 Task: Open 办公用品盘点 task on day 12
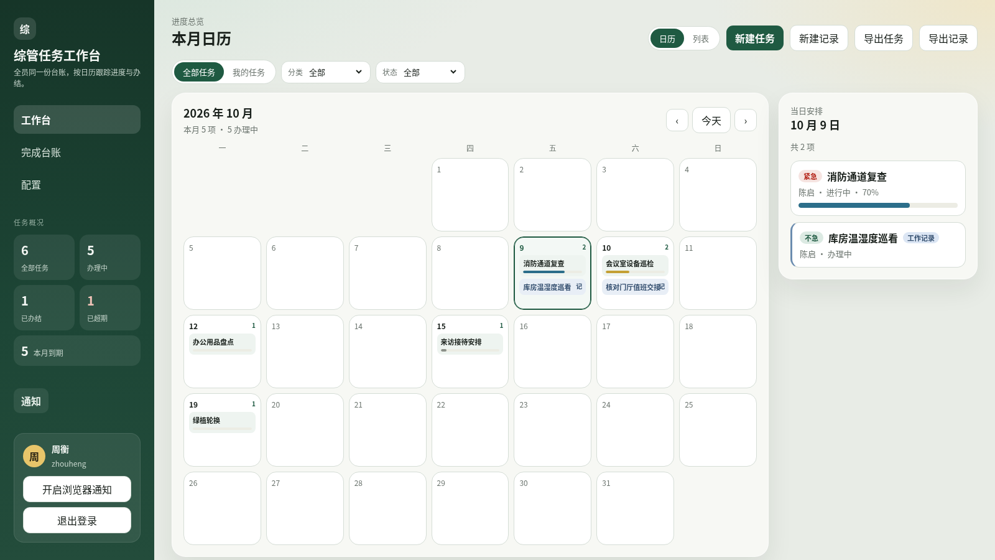[x=222, y=344]
